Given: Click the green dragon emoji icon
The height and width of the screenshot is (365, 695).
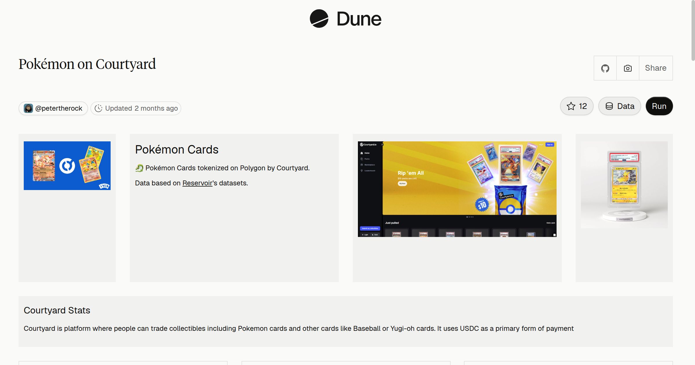Looking at the screenshot, I should [x=139, y=168].
